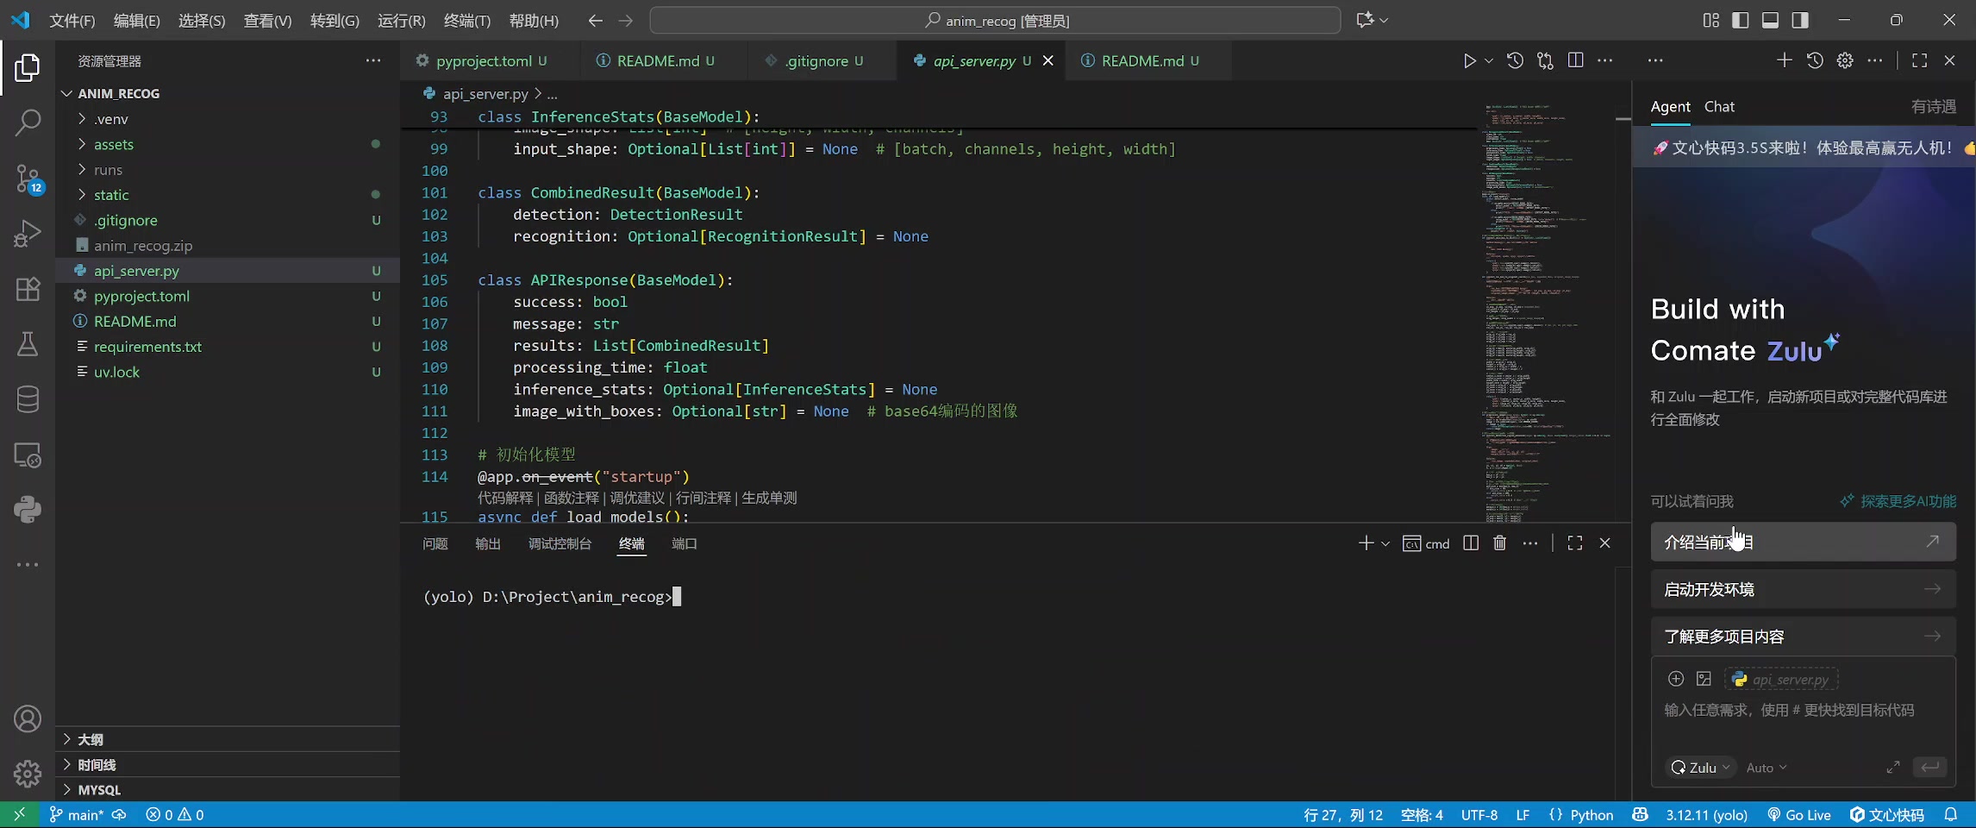Open Comate panel settings gear

(1845, 60)
